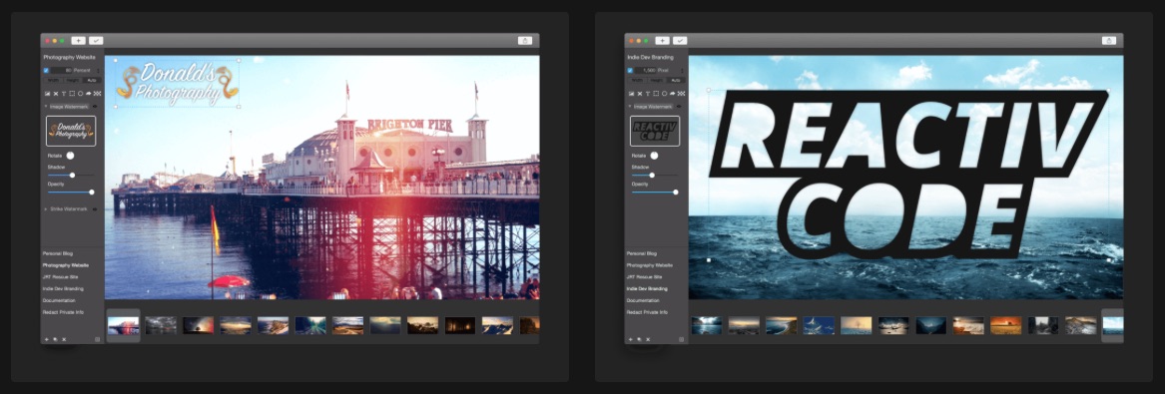Click Opacity slider handle in left window
This screenshot has width=1165, height=394.
(x=92, y=193)
